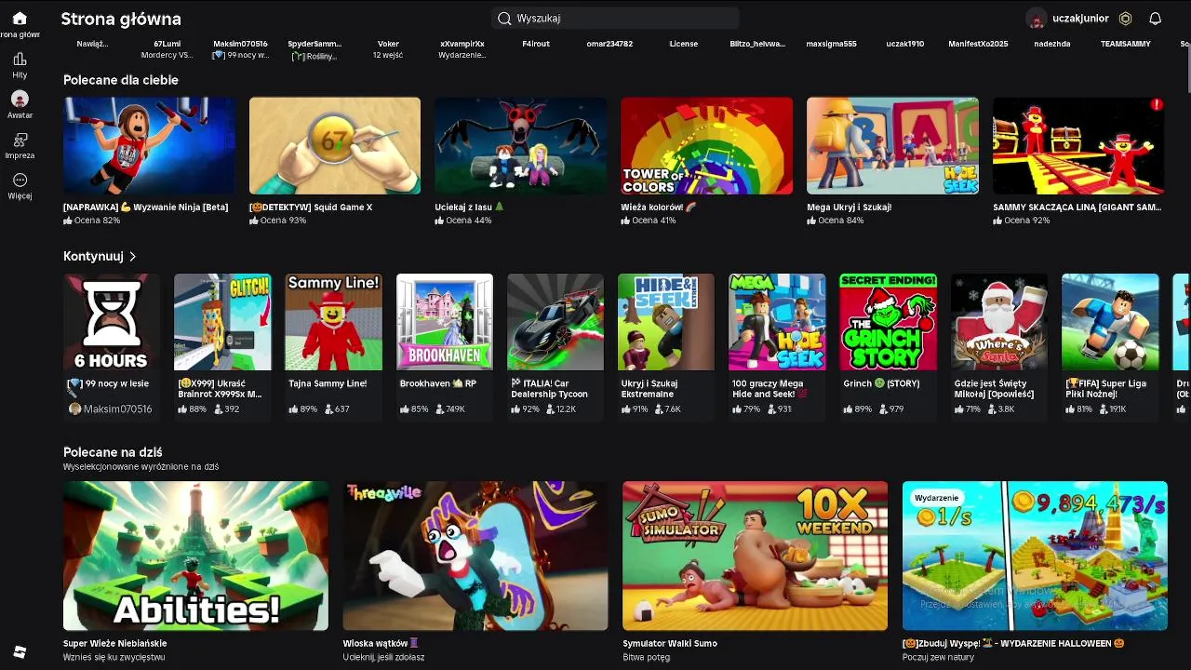Open Wieża kolorów Tower of Colors thumbnail

point(706,146)
